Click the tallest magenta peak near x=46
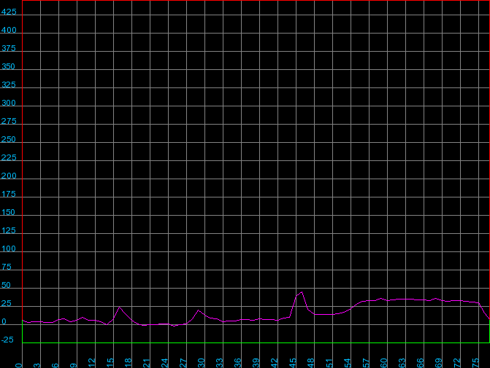This screenshot has height=368, width=490. (302, 292)
